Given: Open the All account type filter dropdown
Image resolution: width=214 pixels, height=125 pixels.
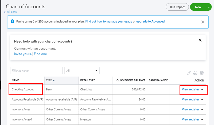Looking at the screenshot, I should (x=82, y=70).
